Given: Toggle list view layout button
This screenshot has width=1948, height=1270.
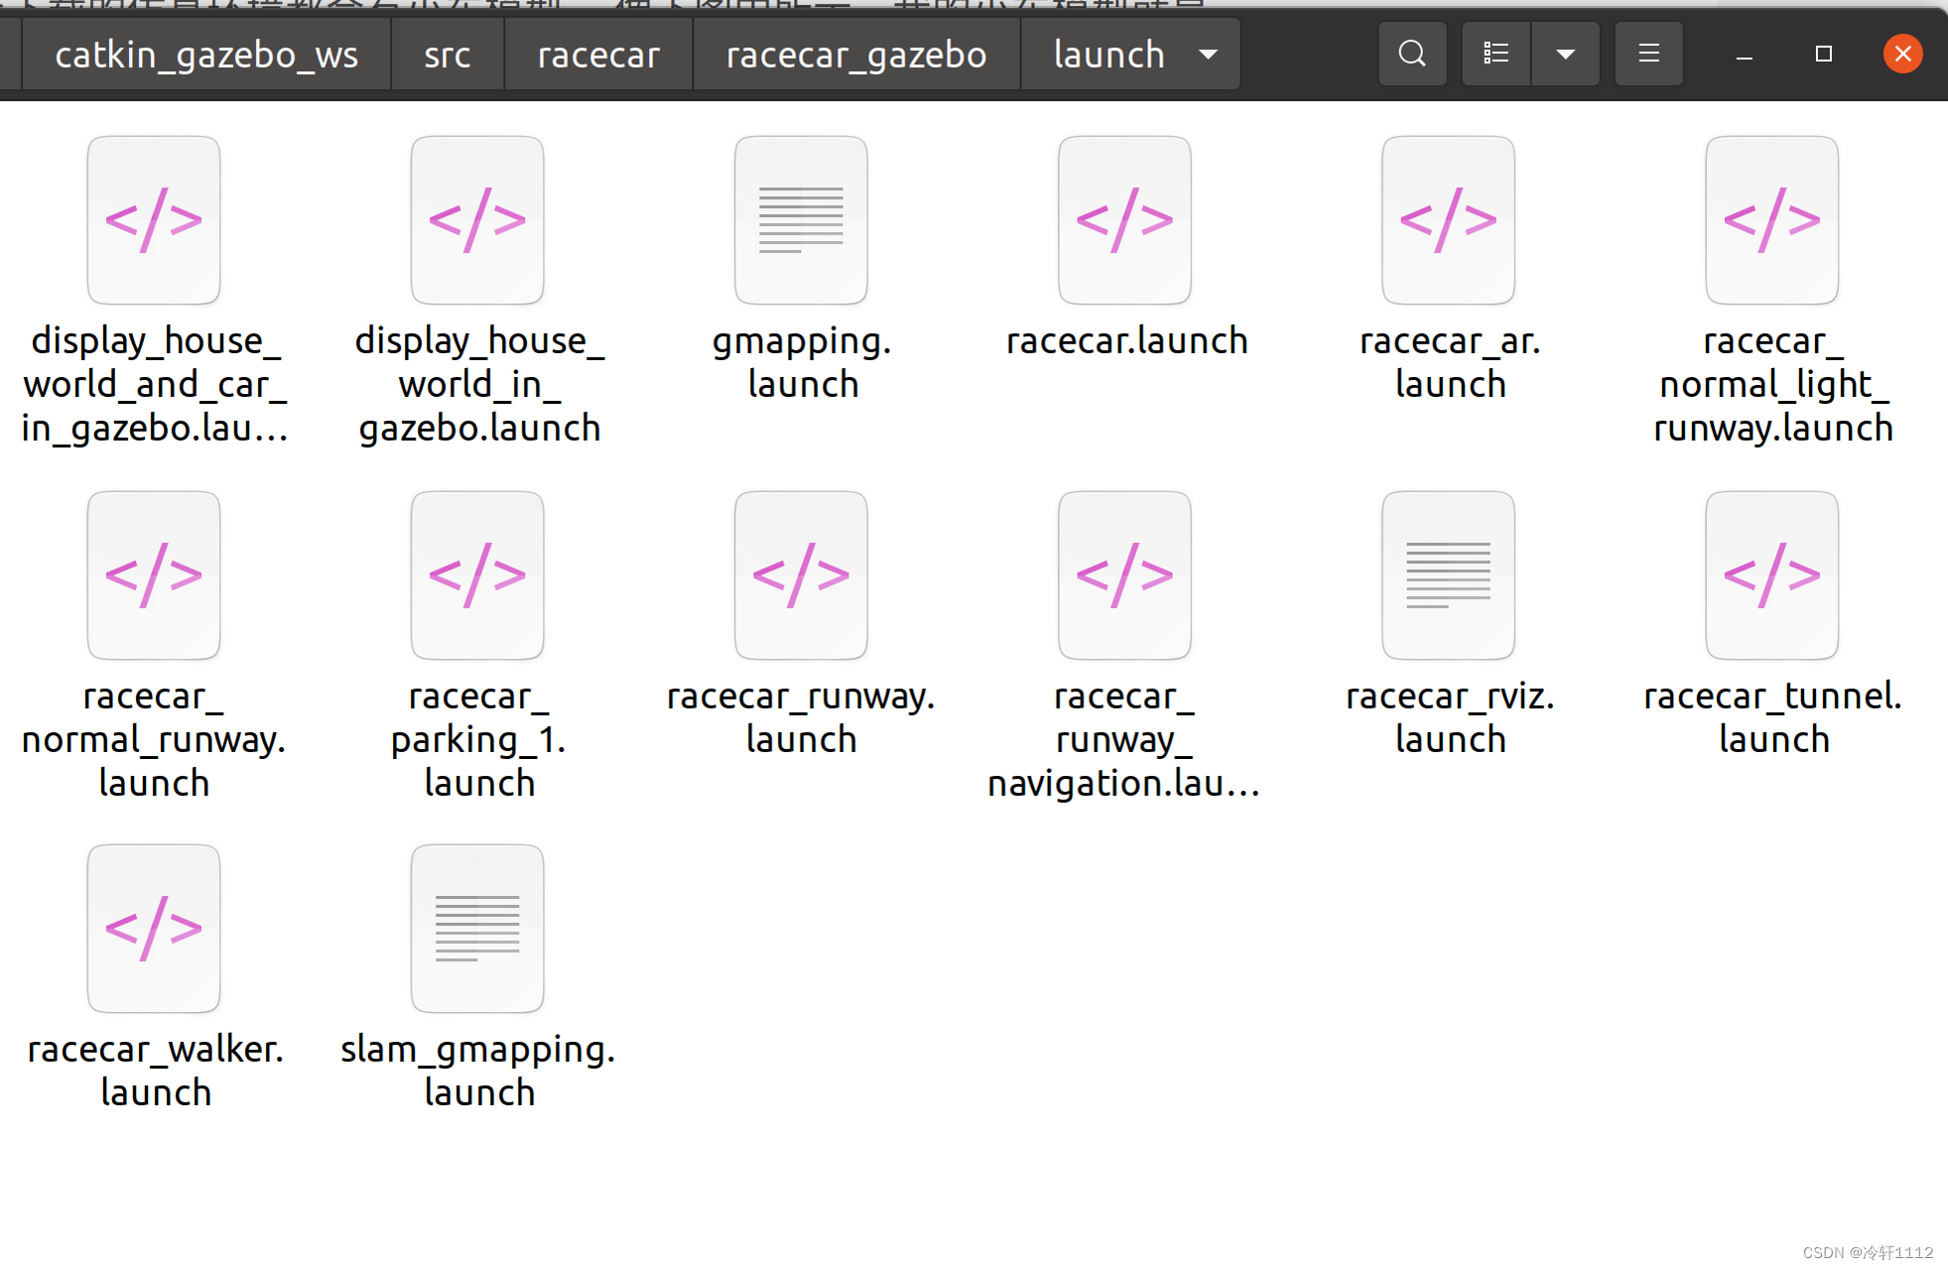Looking at the screenshot, I should pyautogui.click(x=1495, y=54).
